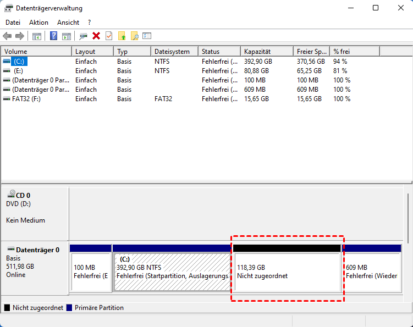Click the connect drive toolbar icon
This screenshot has height=327, width=413.
coord(83,36)
